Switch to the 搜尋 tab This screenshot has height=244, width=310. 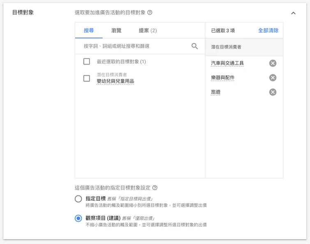pyautogui.click(x=89, y=30)
